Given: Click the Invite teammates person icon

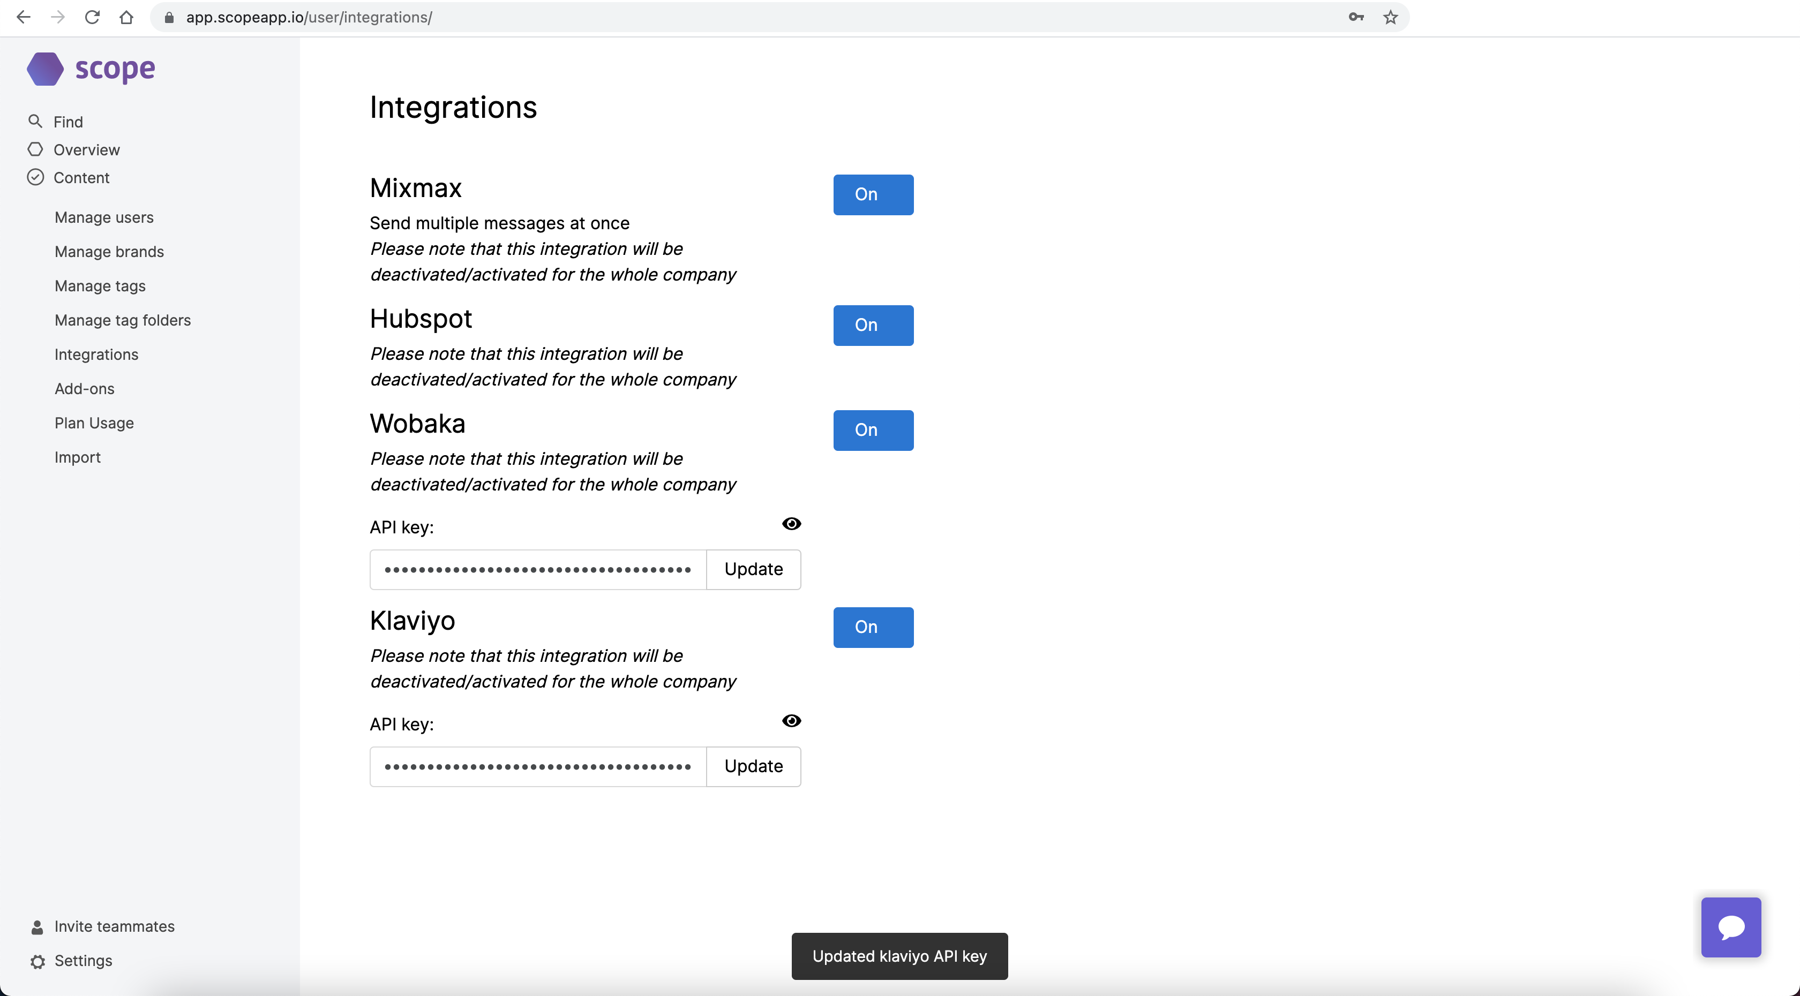Looking at the screenshot, I should point(37,927).
